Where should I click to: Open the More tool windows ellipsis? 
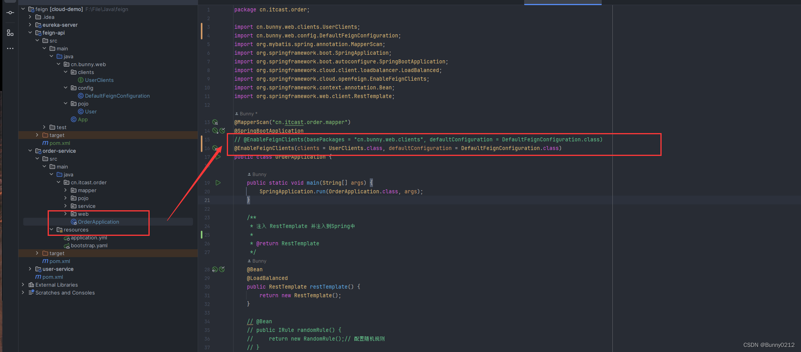tap(10, 48)
